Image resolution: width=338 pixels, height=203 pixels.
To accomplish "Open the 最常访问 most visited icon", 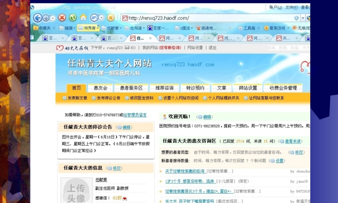I will click(266, 28).
